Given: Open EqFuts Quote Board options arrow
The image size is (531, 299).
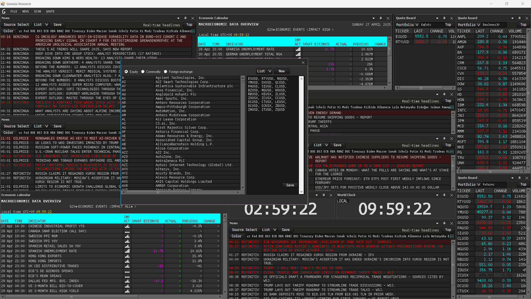Looking at the screenshot, I should pyautogui.click(x=437, y=18).
